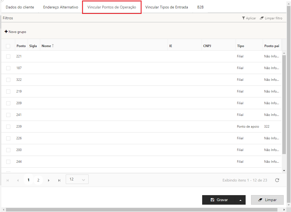This screenshot has height=212, width=291.
Task: Go to the last page of results
Action: pos(59,180)
